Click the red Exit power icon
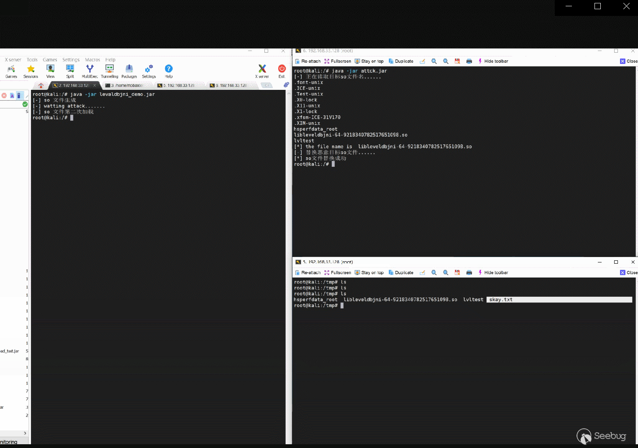 [282, 70]
